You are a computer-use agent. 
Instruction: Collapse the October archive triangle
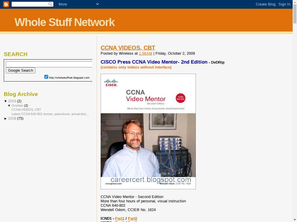point(9,106)
